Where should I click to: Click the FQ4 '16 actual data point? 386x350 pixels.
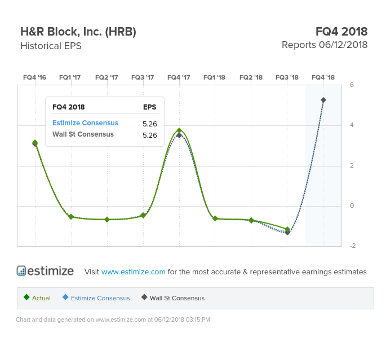[35, 143]
